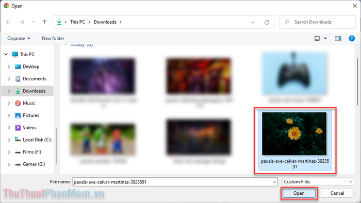This screenshot has height=203, width=361.
Task: Click the Open button
Action: 299,193
